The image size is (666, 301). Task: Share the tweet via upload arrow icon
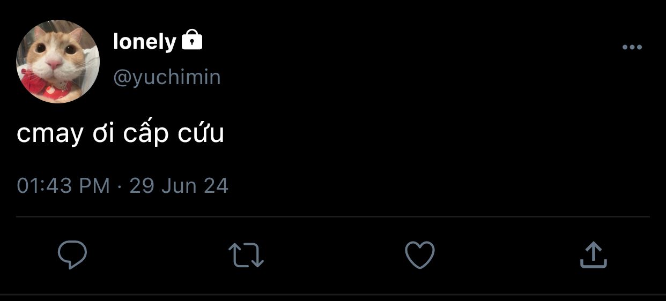click(x=594, y=255)
